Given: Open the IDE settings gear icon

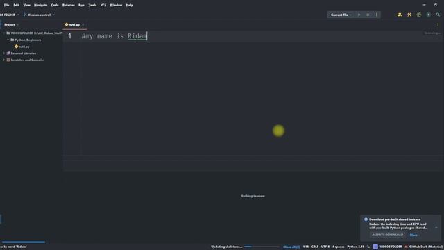Looking at the screenshot, I should point(419,15).
